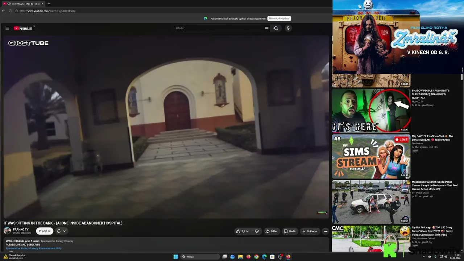Screen dimensions: 464x261
Task: Select the YouTube video browser tab
Action: coord(23,4)
